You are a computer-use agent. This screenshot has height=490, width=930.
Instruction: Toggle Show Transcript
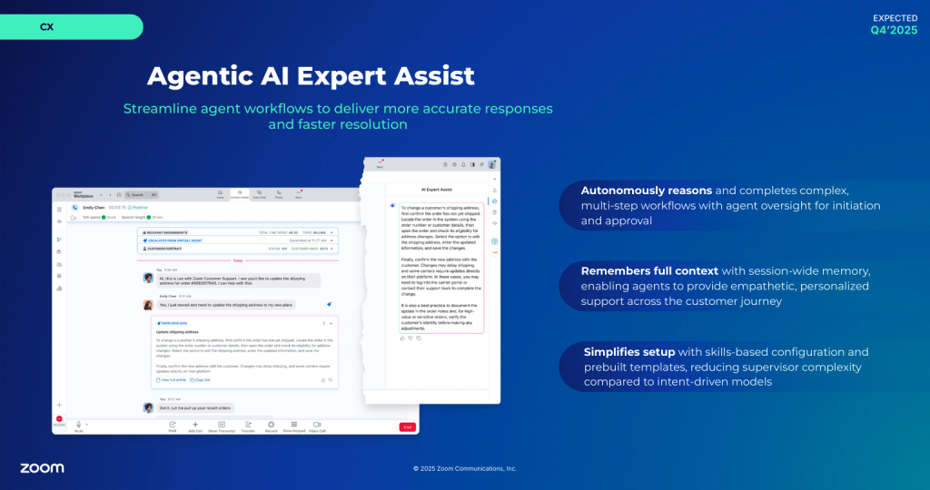222,426
